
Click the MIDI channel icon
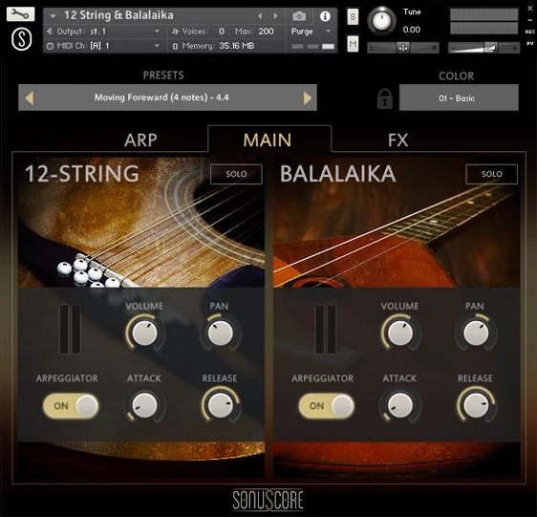50,46
